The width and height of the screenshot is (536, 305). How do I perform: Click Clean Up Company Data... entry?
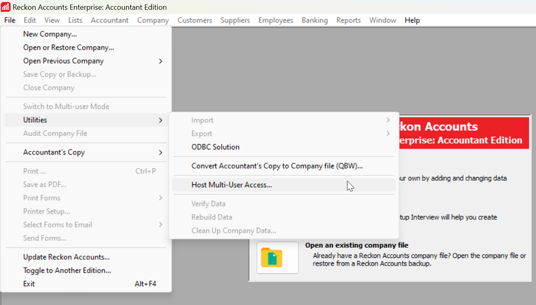284,230
